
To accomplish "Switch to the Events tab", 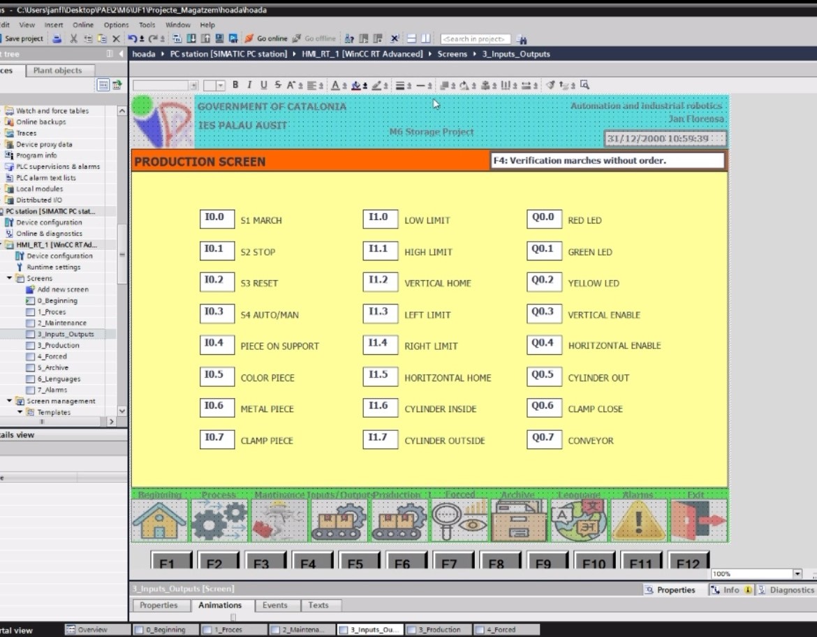I will (274, 606).
